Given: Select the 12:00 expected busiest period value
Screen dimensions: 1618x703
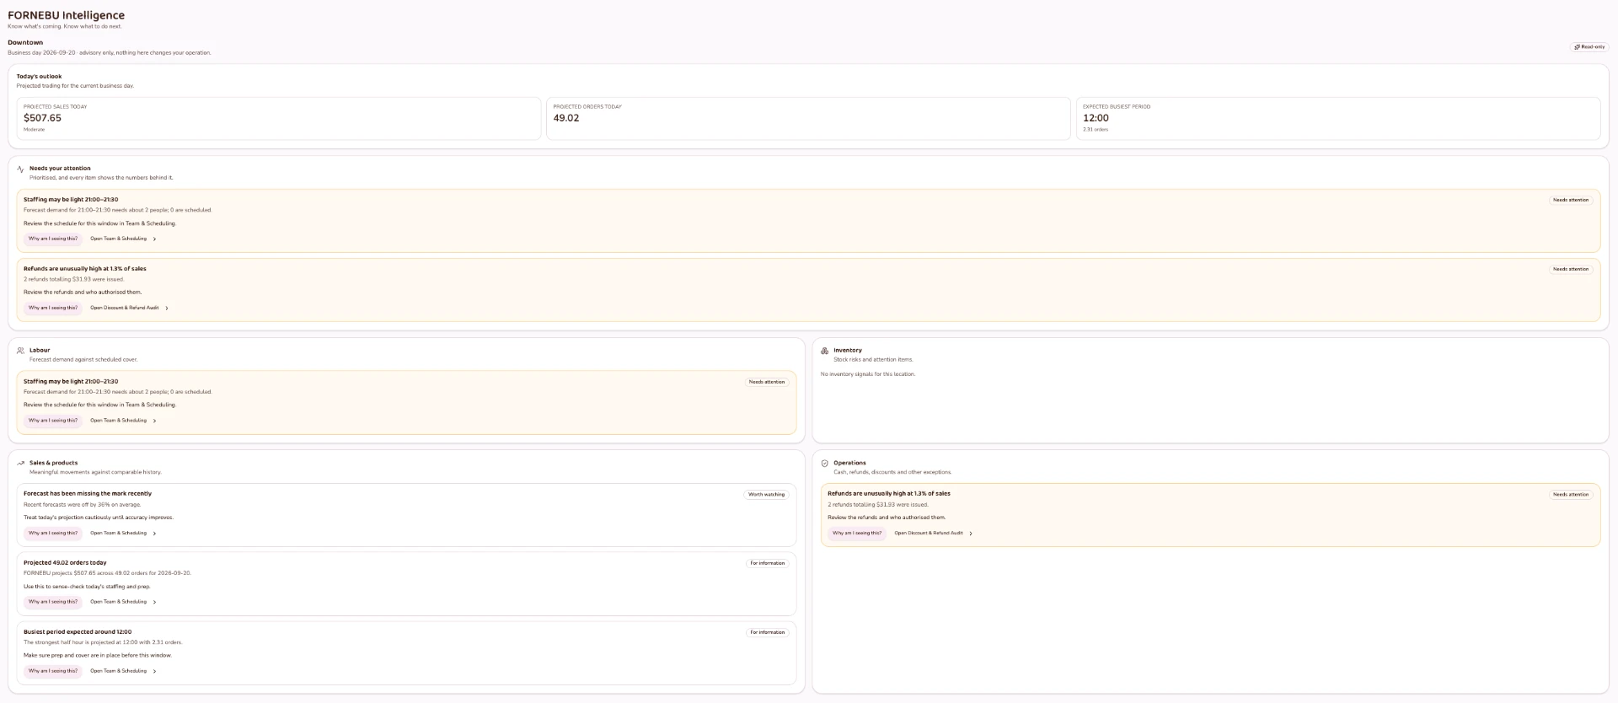Looking at the screenshot, I should tap(1096, 118).
